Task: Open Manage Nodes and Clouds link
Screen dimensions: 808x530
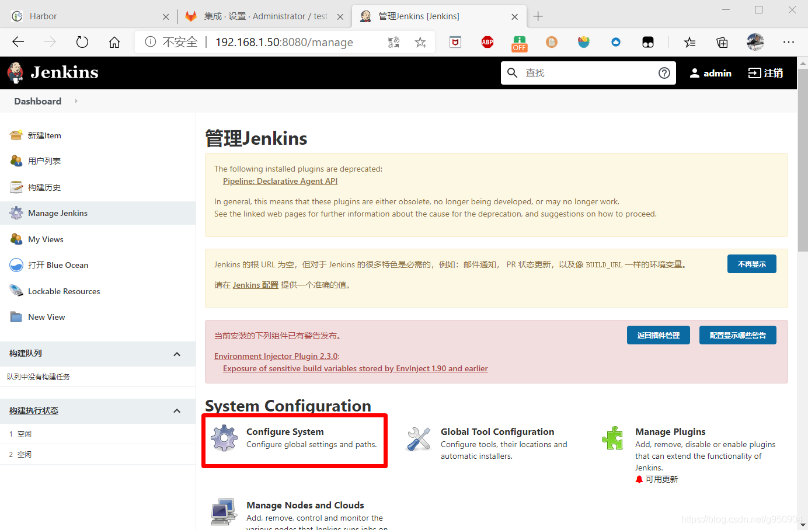Action: click(x=305, y=505)
